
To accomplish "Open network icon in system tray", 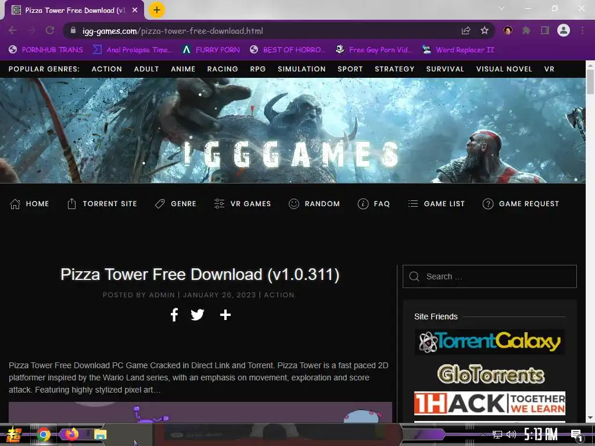I will 497,434.
